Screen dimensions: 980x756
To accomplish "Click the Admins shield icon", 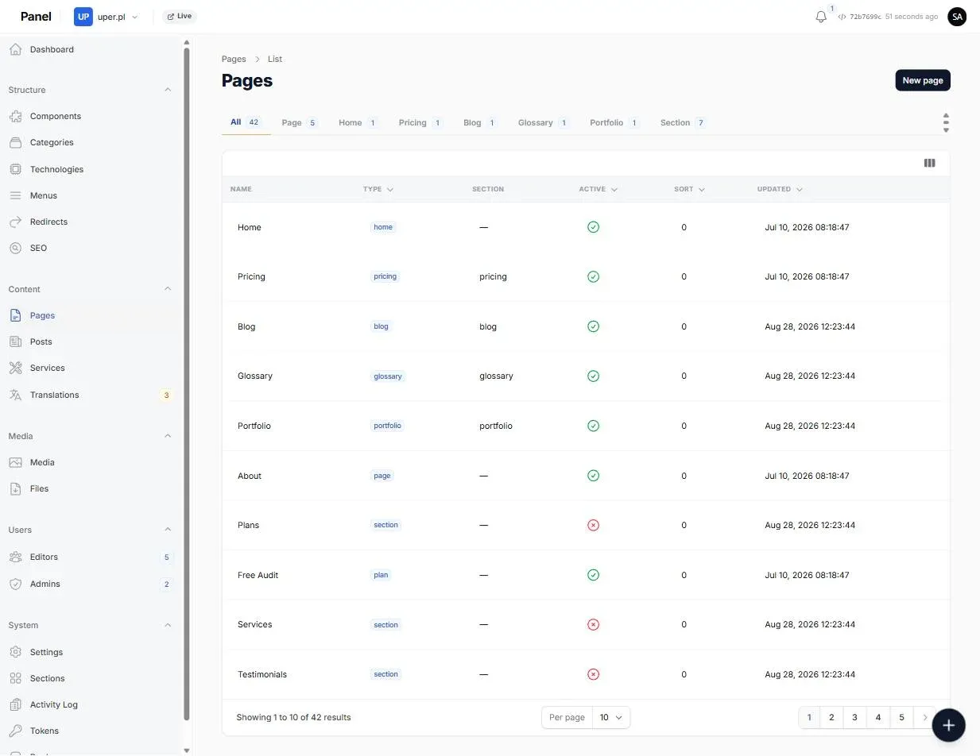I will tap(15, 584).
